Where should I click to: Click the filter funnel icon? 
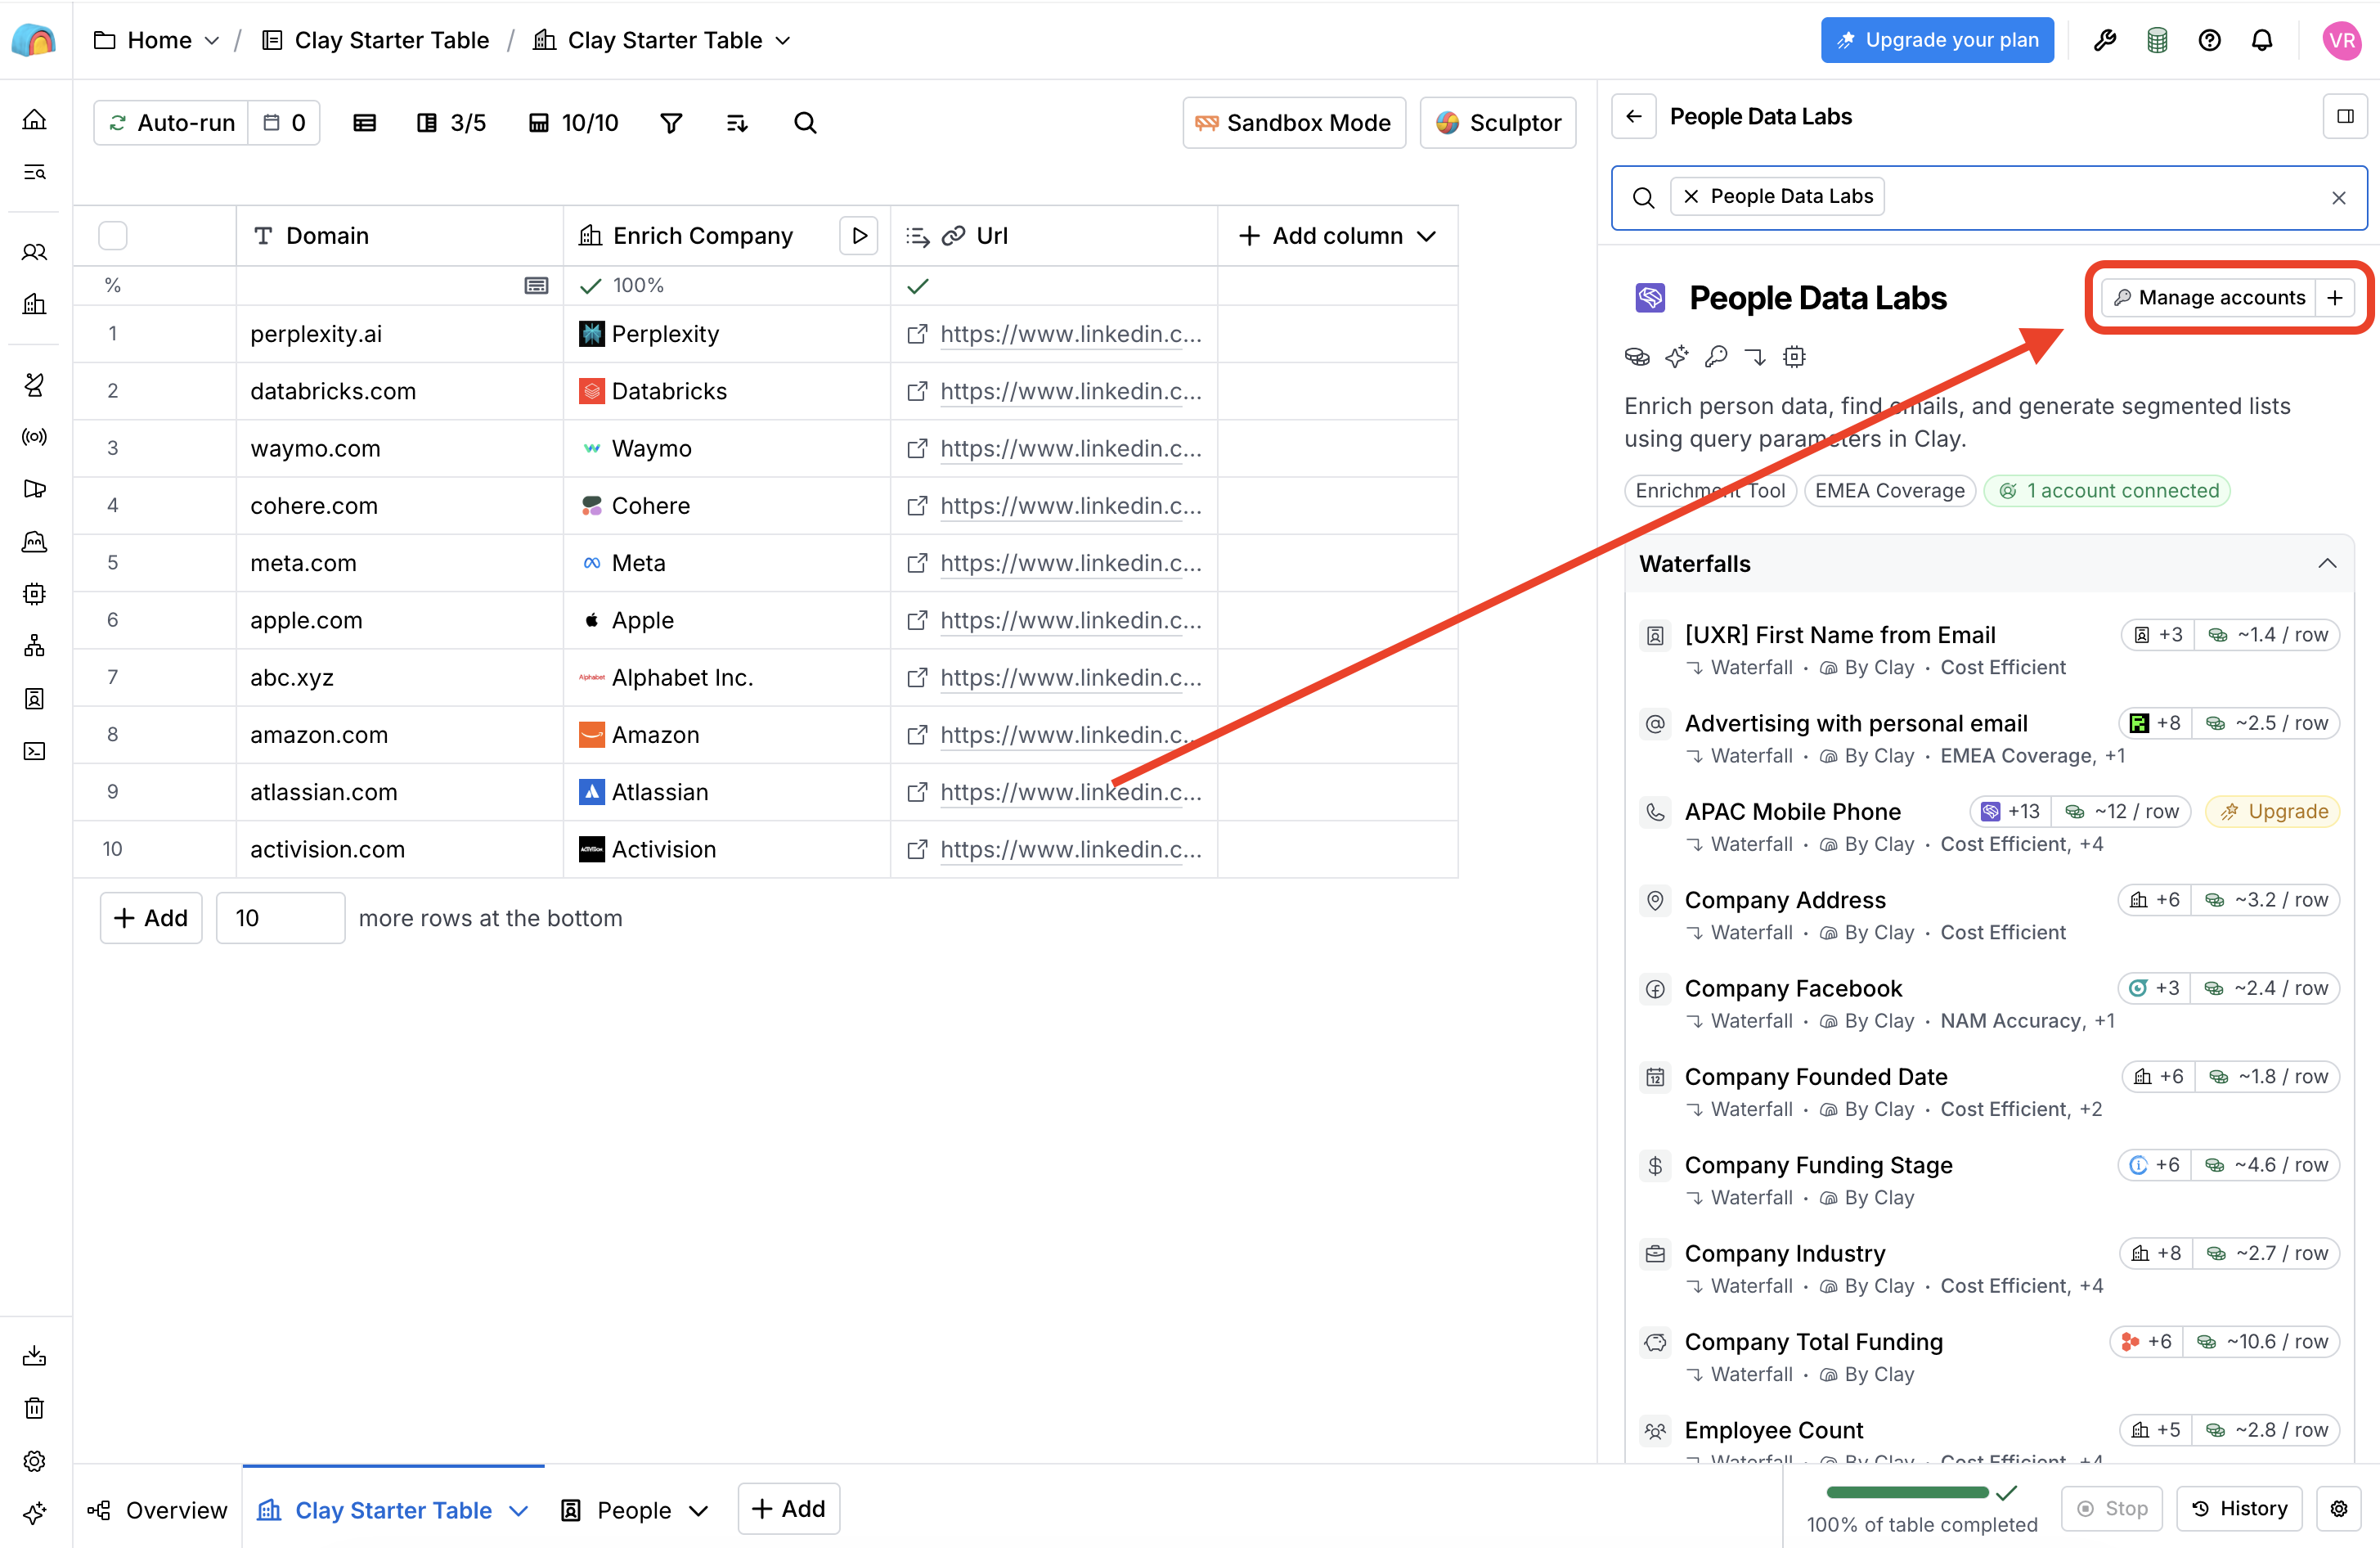coord(671,123)
